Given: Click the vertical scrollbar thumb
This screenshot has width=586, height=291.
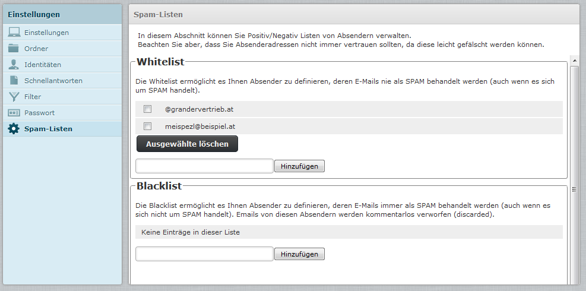Looking at the screenshot, I should click(574, 190).
